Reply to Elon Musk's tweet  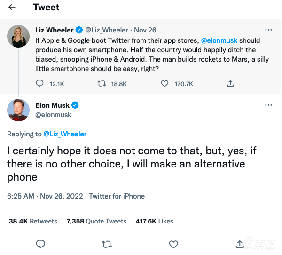[40, 244]
